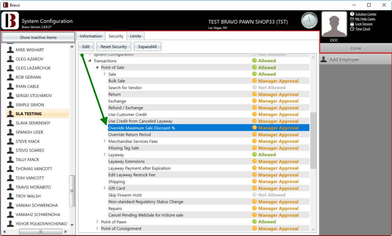The width and height of the screenshot is (392, 236).
Task: Click the green status dot for Layaway
Action: pyautogui.click(x=254, y=154)
